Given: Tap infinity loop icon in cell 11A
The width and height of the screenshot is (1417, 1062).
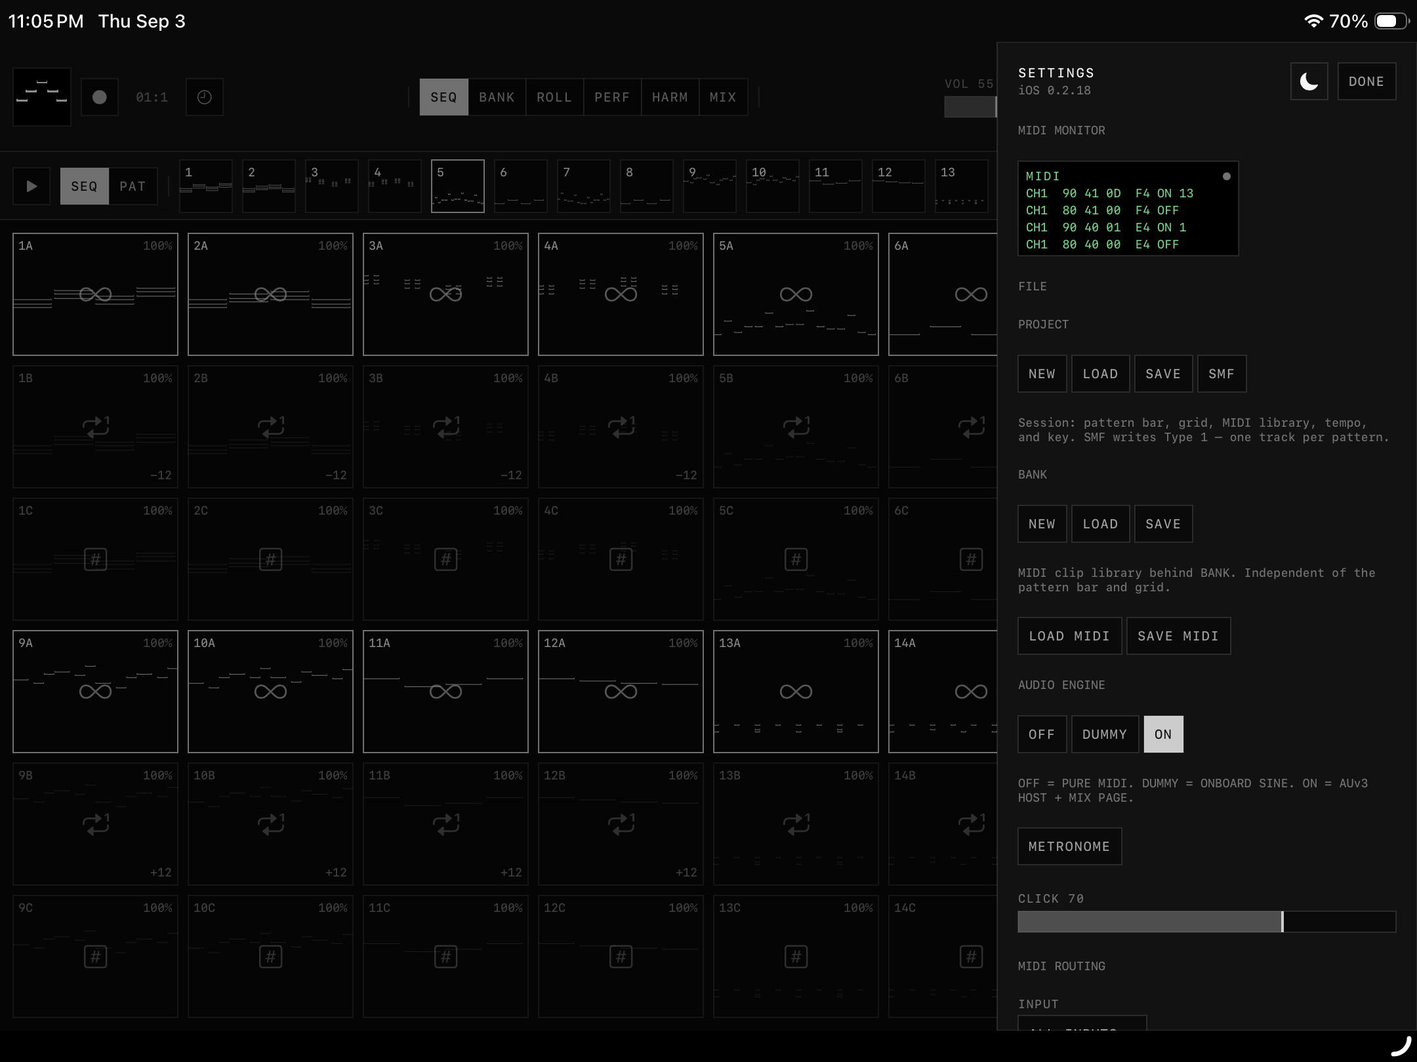Looking at the screenshot, I should 445,692.
